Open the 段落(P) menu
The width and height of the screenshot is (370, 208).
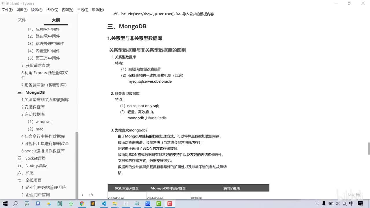(37, 10)
